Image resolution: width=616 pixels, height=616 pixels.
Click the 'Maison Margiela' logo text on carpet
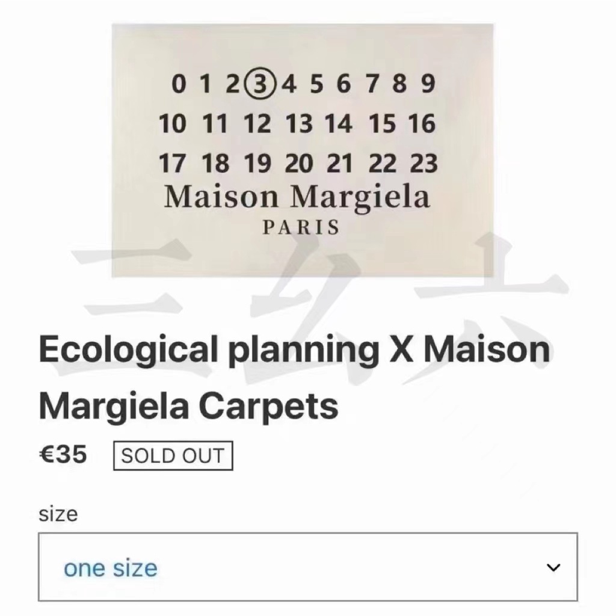(297, 197)
